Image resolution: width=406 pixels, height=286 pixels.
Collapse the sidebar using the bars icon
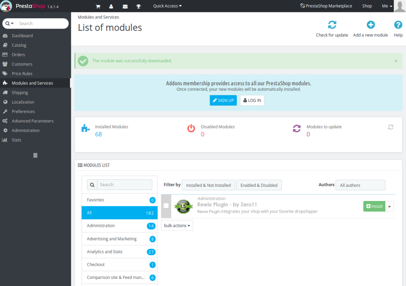[x=35, y=155]
